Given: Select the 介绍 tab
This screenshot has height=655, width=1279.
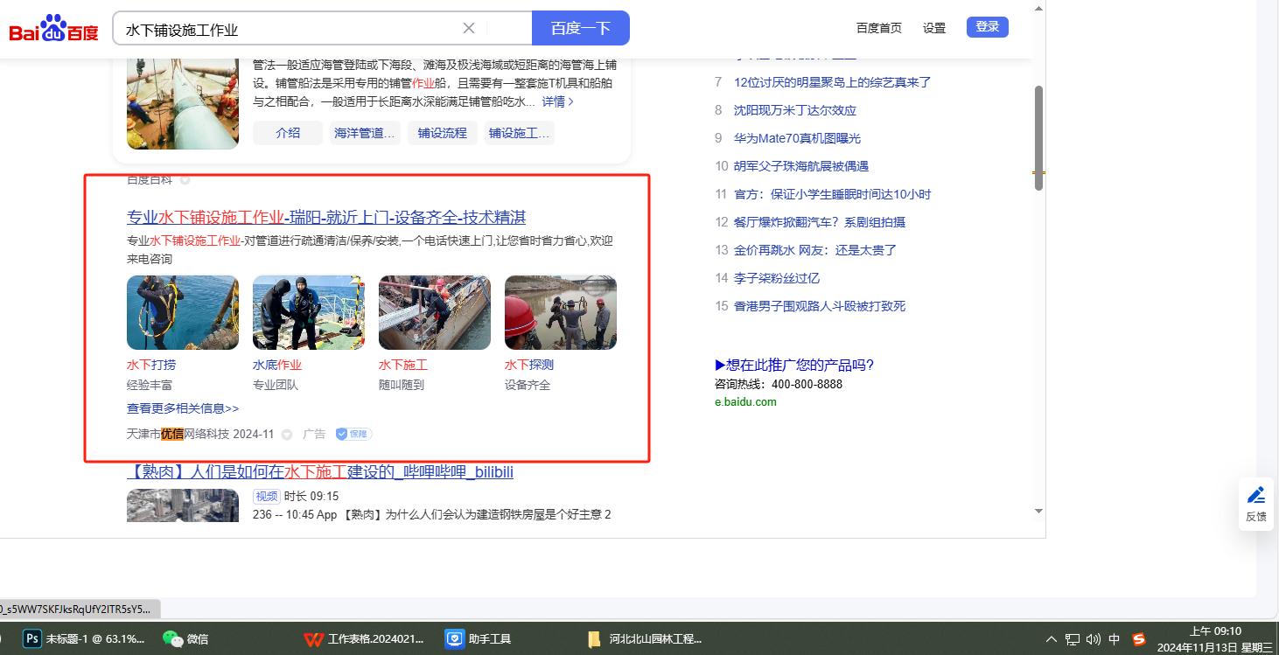Looking at the screenshot, I should coord(288,133).
